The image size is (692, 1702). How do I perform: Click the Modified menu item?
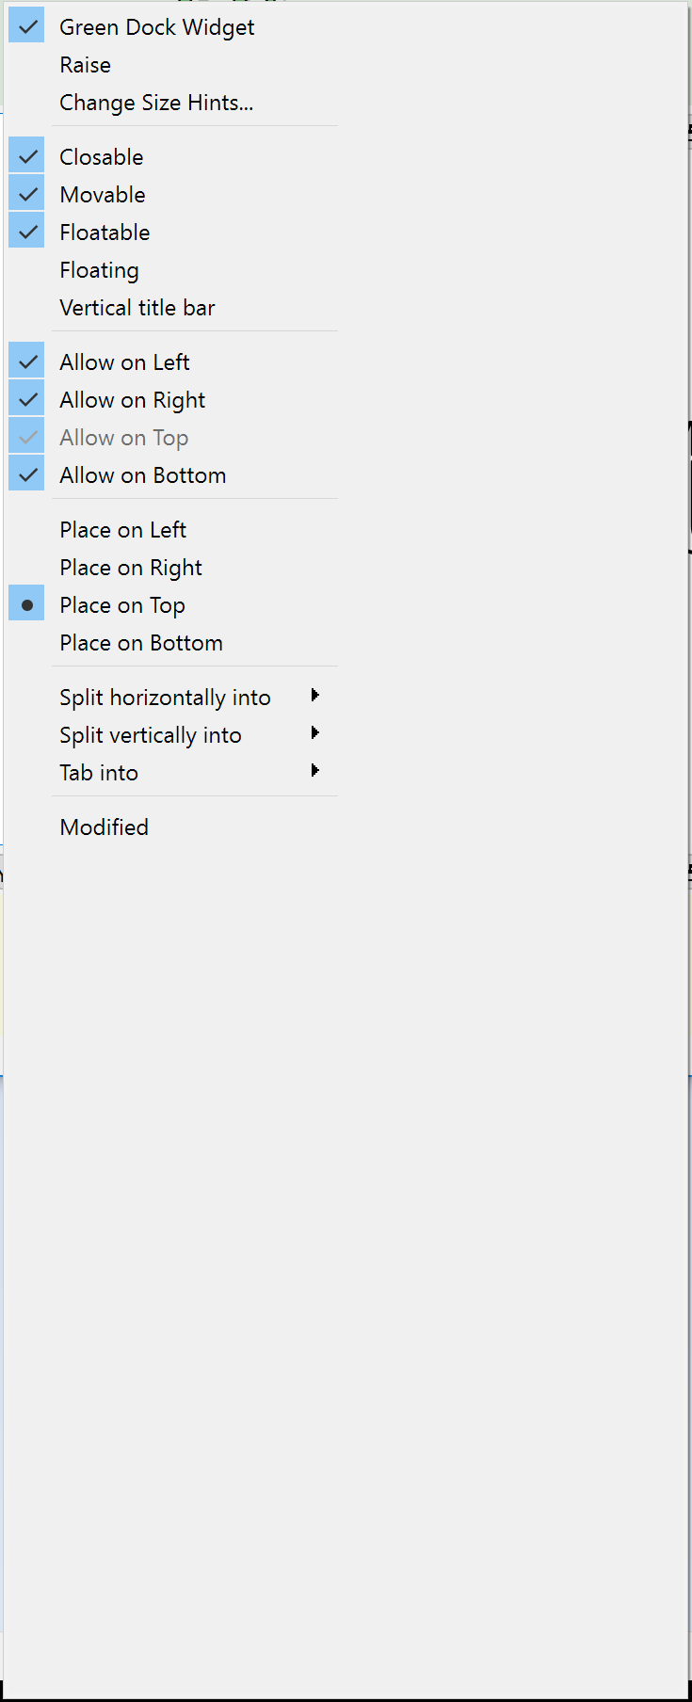104,827
